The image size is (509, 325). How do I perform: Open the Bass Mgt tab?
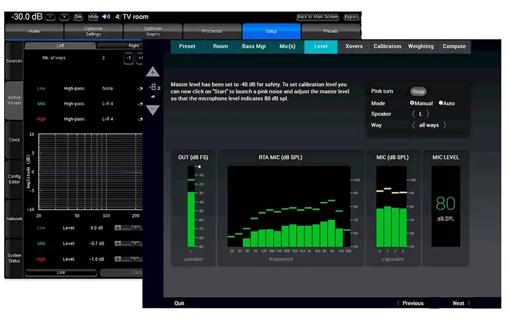[x=253, y=47]
